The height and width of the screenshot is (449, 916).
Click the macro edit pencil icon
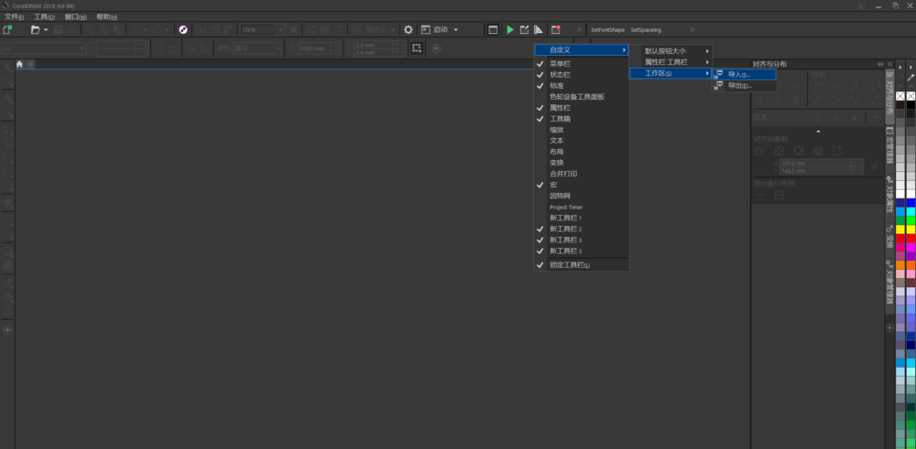(x=525, y=30)
